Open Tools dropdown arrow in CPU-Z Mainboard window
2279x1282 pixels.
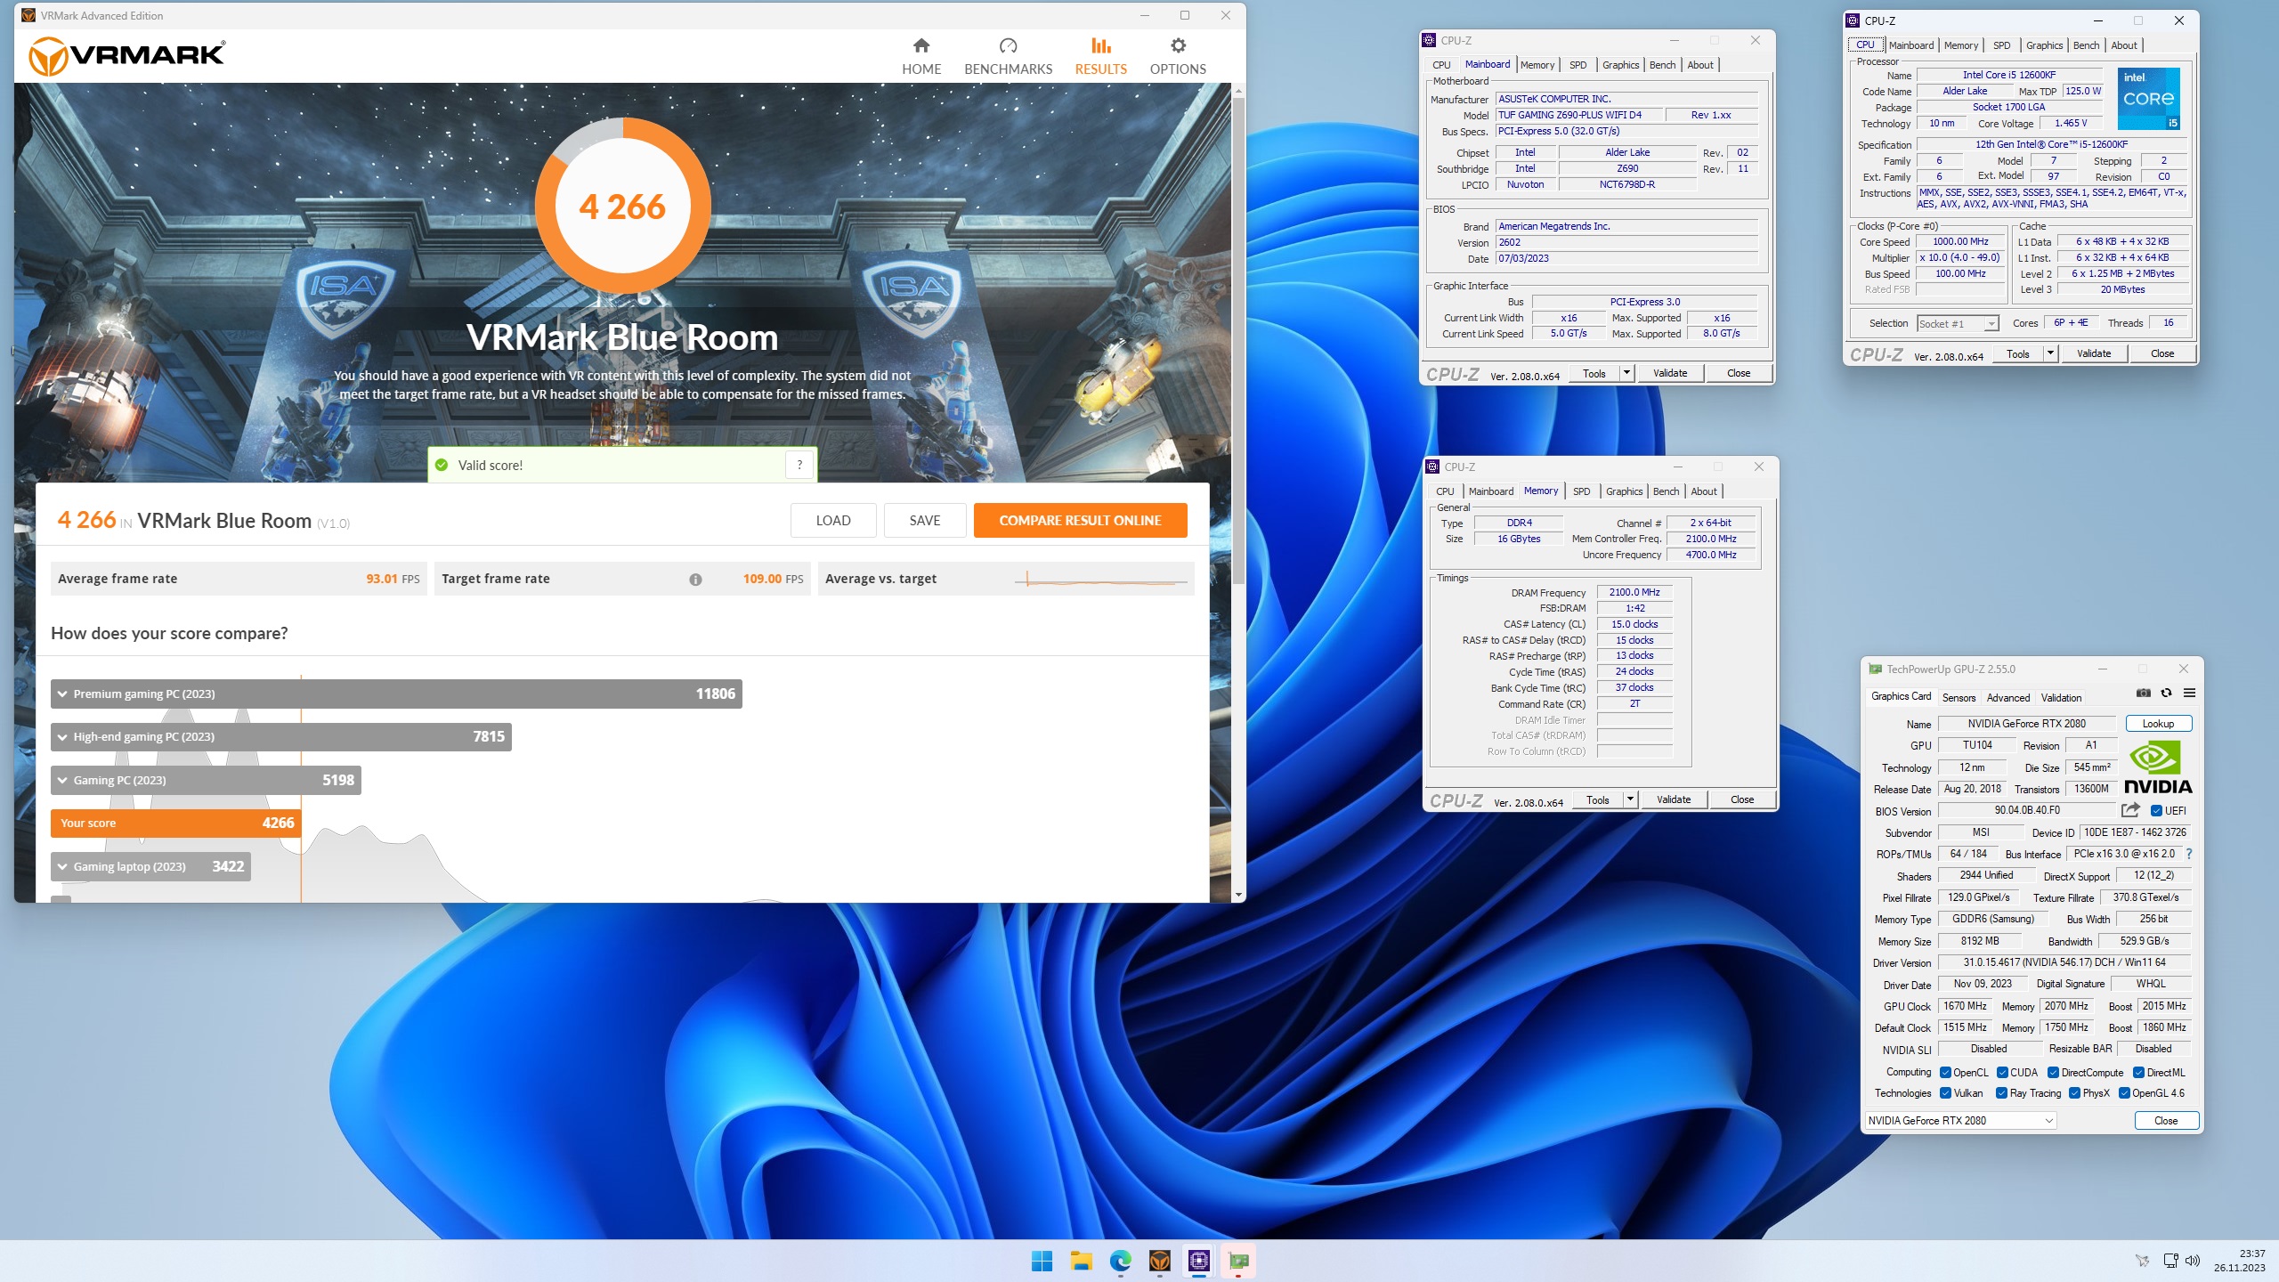(1626, 373)
